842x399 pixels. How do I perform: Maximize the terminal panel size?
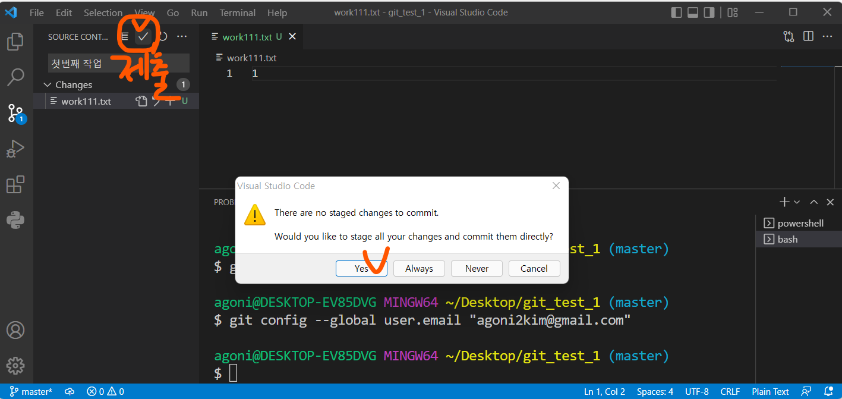(814, 202)
